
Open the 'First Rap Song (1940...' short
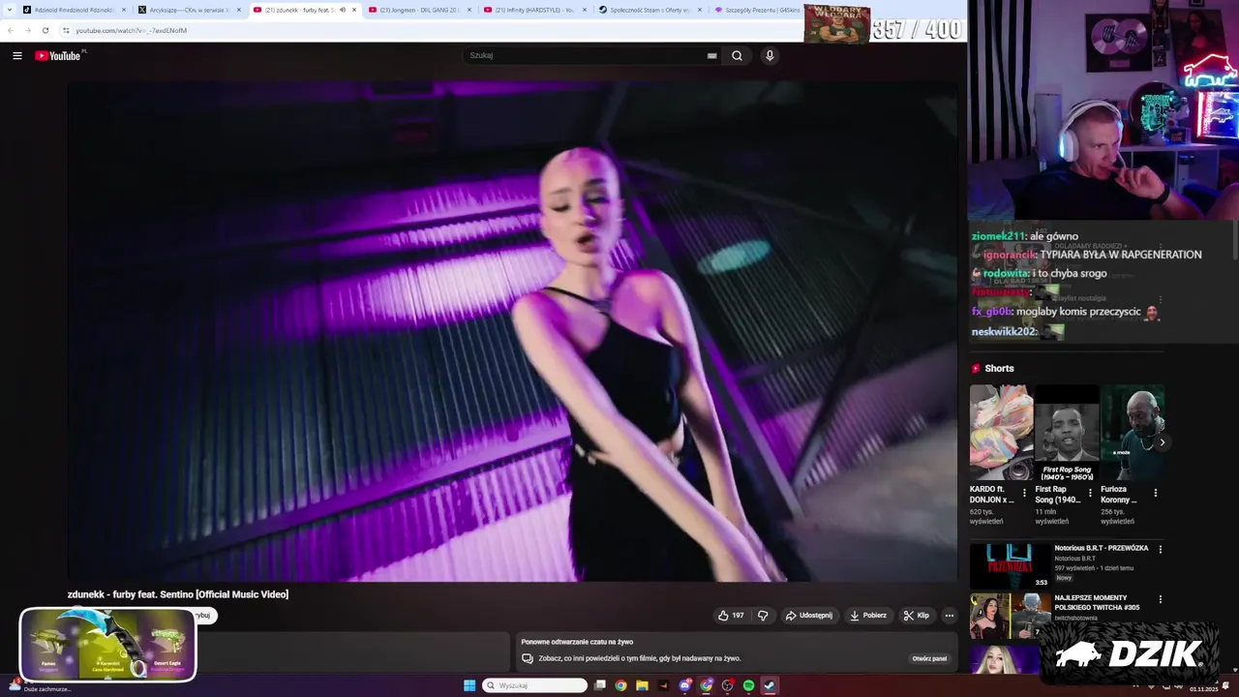point(1067,433)
